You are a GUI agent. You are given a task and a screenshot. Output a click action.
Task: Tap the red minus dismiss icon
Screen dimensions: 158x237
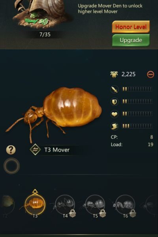pyautogui.click(x=150, y=75)
